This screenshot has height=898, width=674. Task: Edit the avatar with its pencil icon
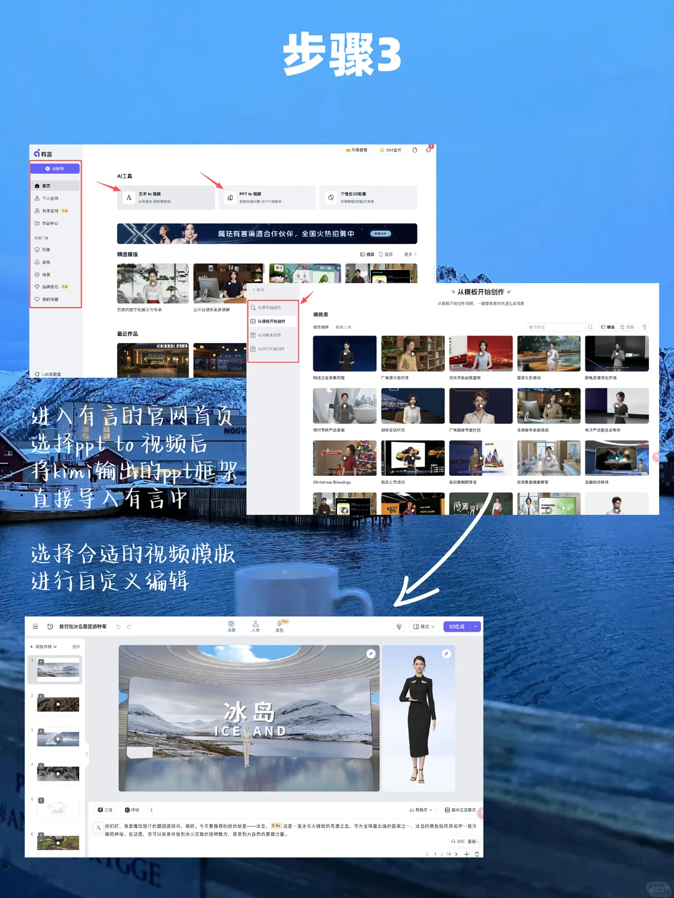click(x=446, y=654)
